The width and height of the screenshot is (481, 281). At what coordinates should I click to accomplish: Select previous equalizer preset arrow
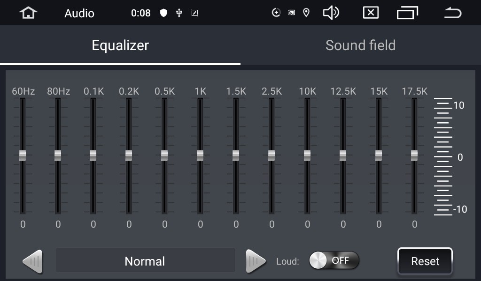click(32, 261)
